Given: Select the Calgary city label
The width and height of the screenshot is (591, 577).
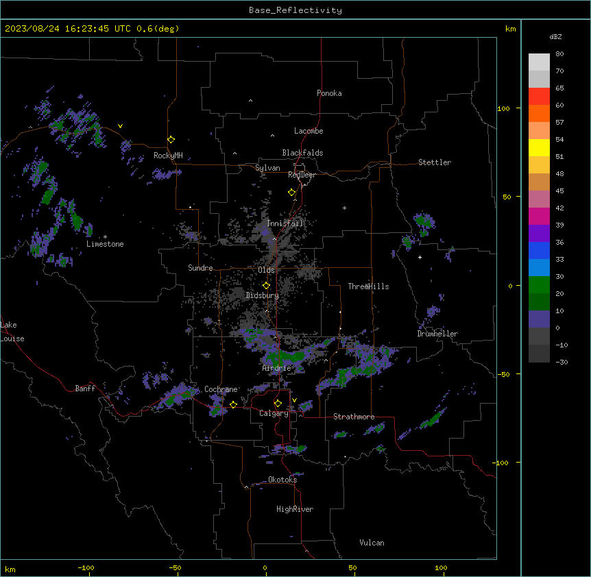Looking at the screenshot, I should tap(274, 413).
